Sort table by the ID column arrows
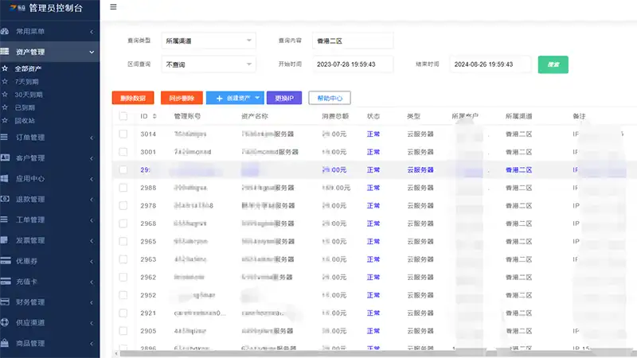The image size is (637, 358). point(154,116)
